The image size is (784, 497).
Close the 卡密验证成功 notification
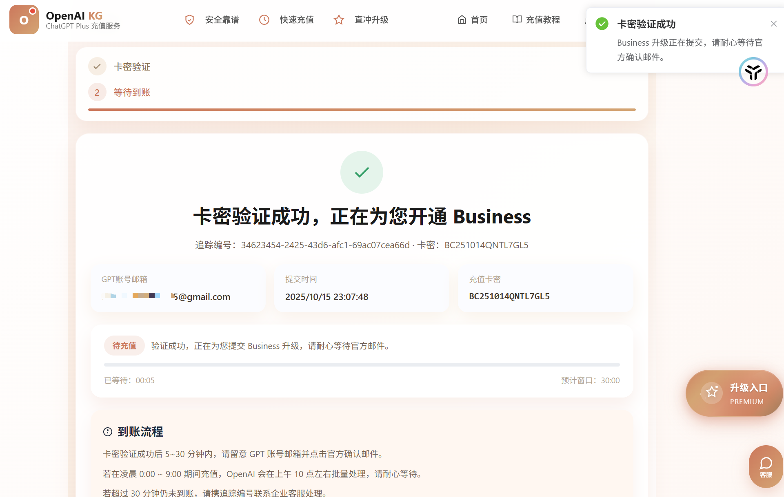tap(773, 24)
